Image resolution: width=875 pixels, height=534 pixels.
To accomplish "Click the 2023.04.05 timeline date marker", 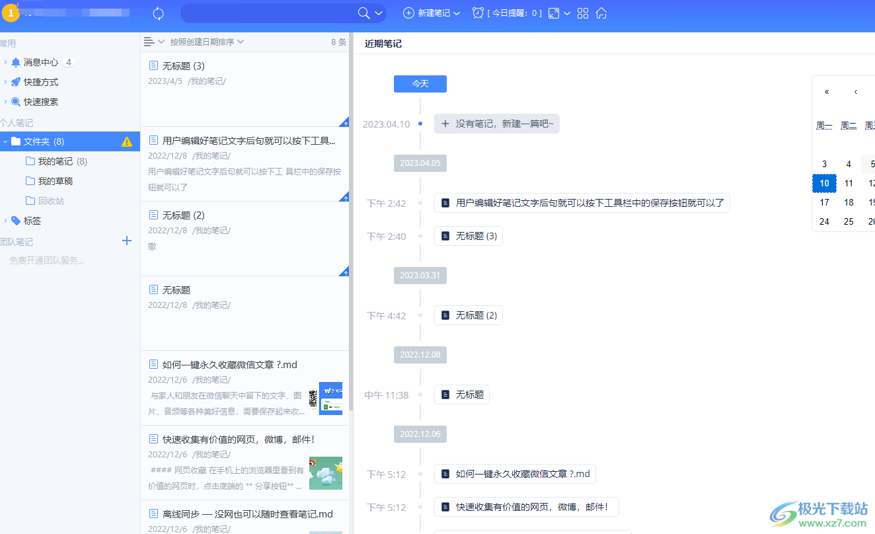I will point(420,163).
